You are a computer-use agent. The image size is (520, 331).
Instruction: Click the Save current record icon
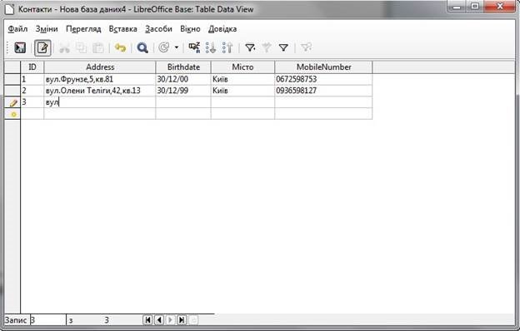[x=20, y=47]
